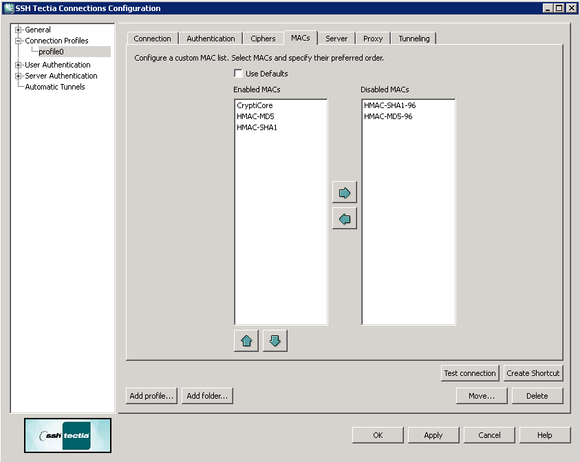The height and width of the screenshot is (462, 580).
Task: Select HMAC-SHA1-96 in Disabled MACs list
Action: point(389,105)
